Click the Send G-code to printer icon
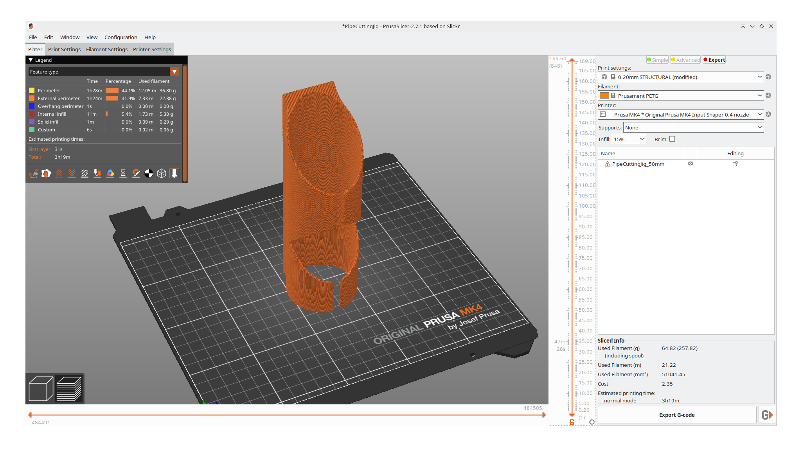This screenshot has width=802, height=456. (x=767, y=415)
